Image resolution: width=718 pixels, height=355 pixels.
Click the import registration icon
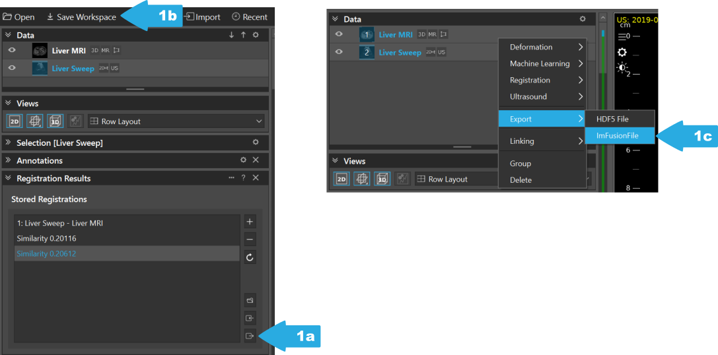click(250, 318)
